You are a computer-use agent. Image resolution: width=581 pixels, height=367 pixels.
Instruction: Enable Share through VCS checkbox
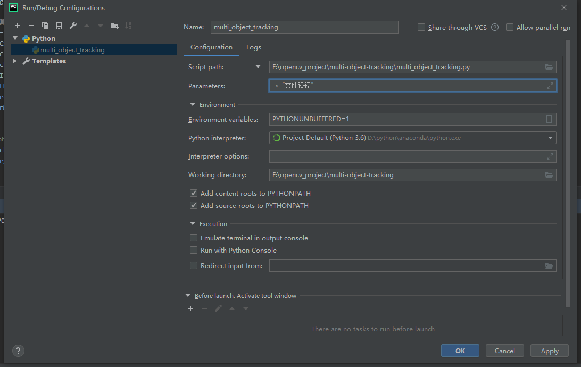[x=421, y=27]
